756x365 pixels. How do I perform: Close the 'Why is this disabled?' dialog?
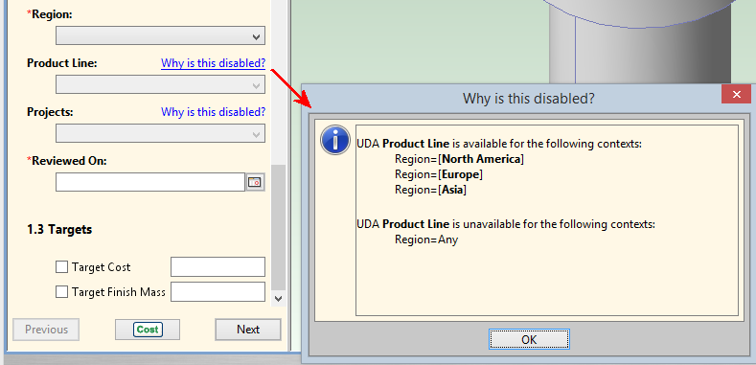click(736, 95)
